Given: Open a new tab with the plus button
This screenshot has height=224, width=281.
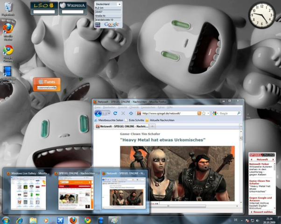Looking at the screenshot, I should coord(152,126).
